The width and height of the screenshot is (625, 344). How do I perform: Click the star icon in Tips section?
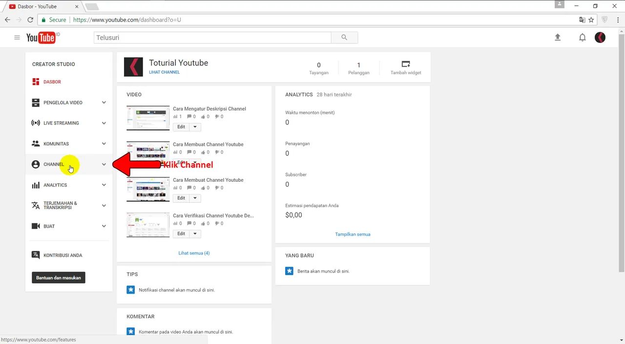(x=131, y=290)
